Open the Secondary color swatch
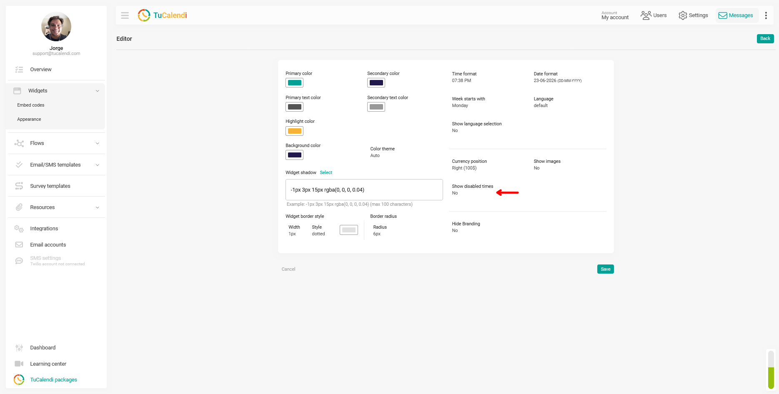The width and height of the screenshot is (779, 394). pos(376,83)
